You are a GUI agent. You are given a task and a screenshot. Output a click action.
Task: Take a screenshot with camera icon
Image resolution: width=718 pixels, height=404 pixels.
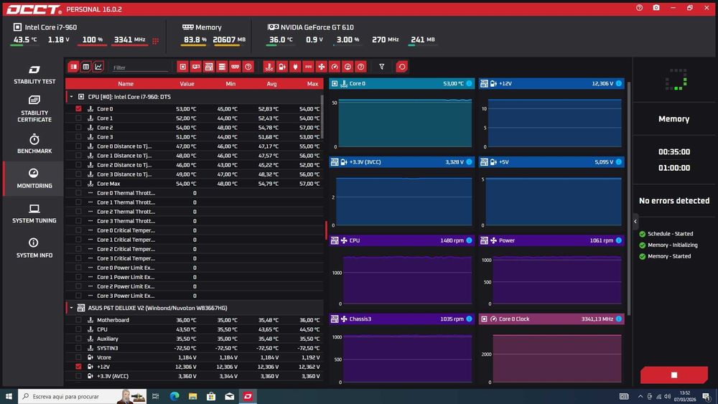click(x=656, y=8)
